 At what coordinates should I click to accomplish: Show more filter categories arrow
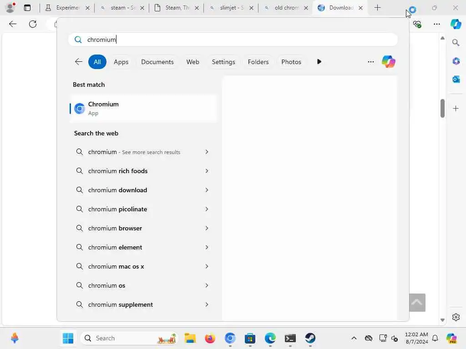pyautogui.click(x=319, y=62)
